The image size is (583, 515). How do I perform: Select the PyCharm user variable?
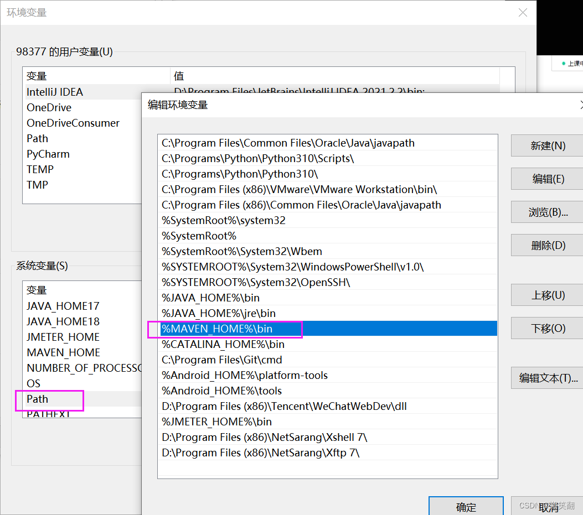coord(48,154)
